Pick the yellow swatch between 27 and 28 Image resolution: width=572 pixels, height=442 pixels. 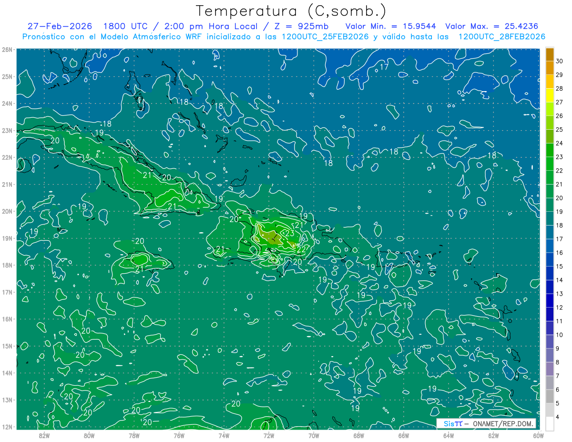coord(550,95)
